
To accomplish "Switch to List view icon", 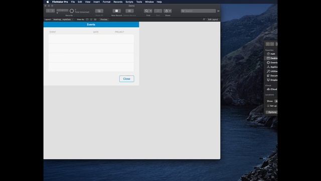I will click(91, 20).
